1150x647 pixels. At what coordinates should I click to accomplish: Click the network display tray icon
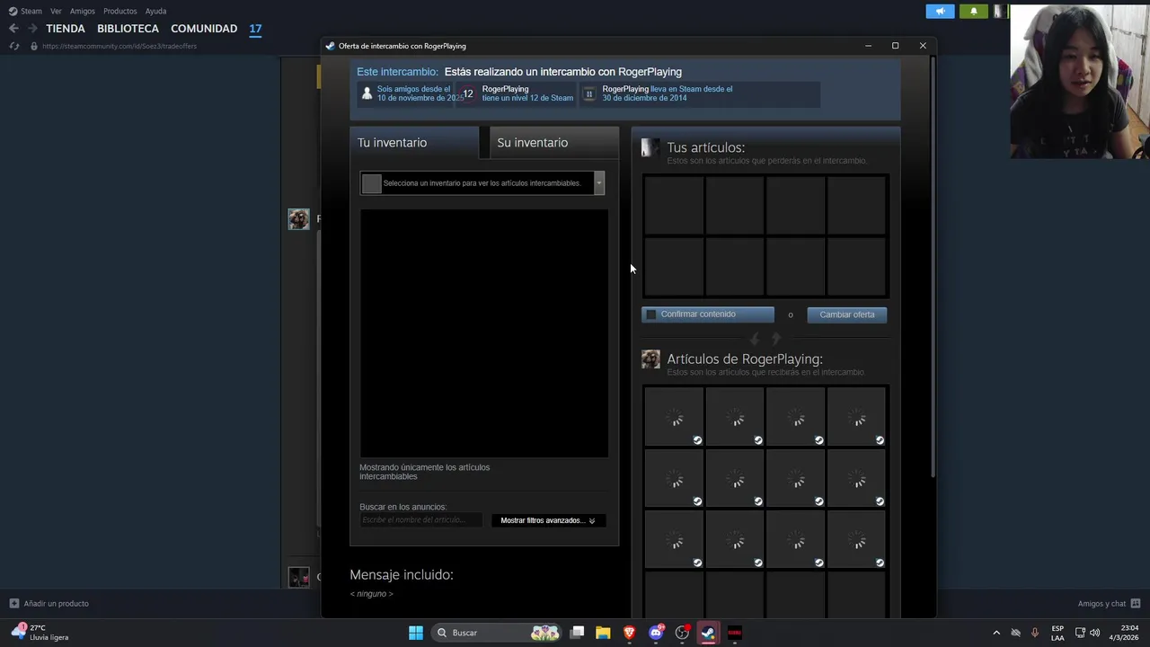(x=1079, y=633)
